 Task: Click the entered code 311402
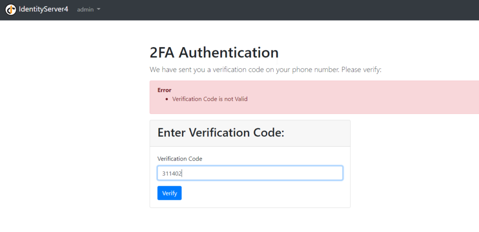point(172,174)
